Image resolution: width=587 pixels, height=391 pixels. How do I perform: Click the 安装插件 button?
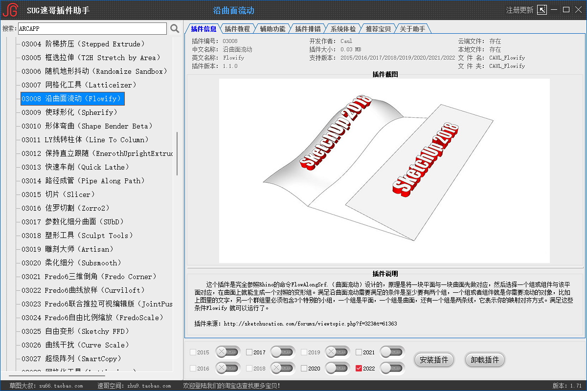(x=434, y=360)
